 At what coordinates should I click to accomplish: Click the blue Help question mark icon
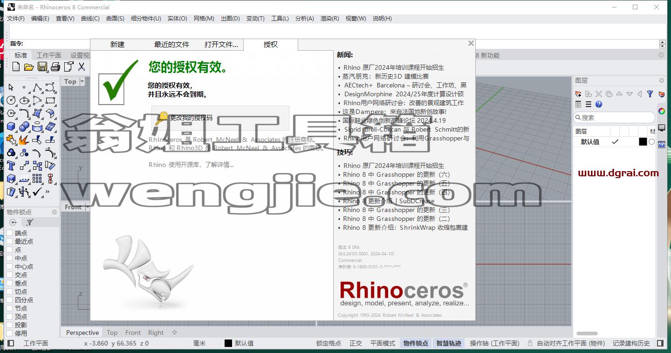tap(599, 105)
